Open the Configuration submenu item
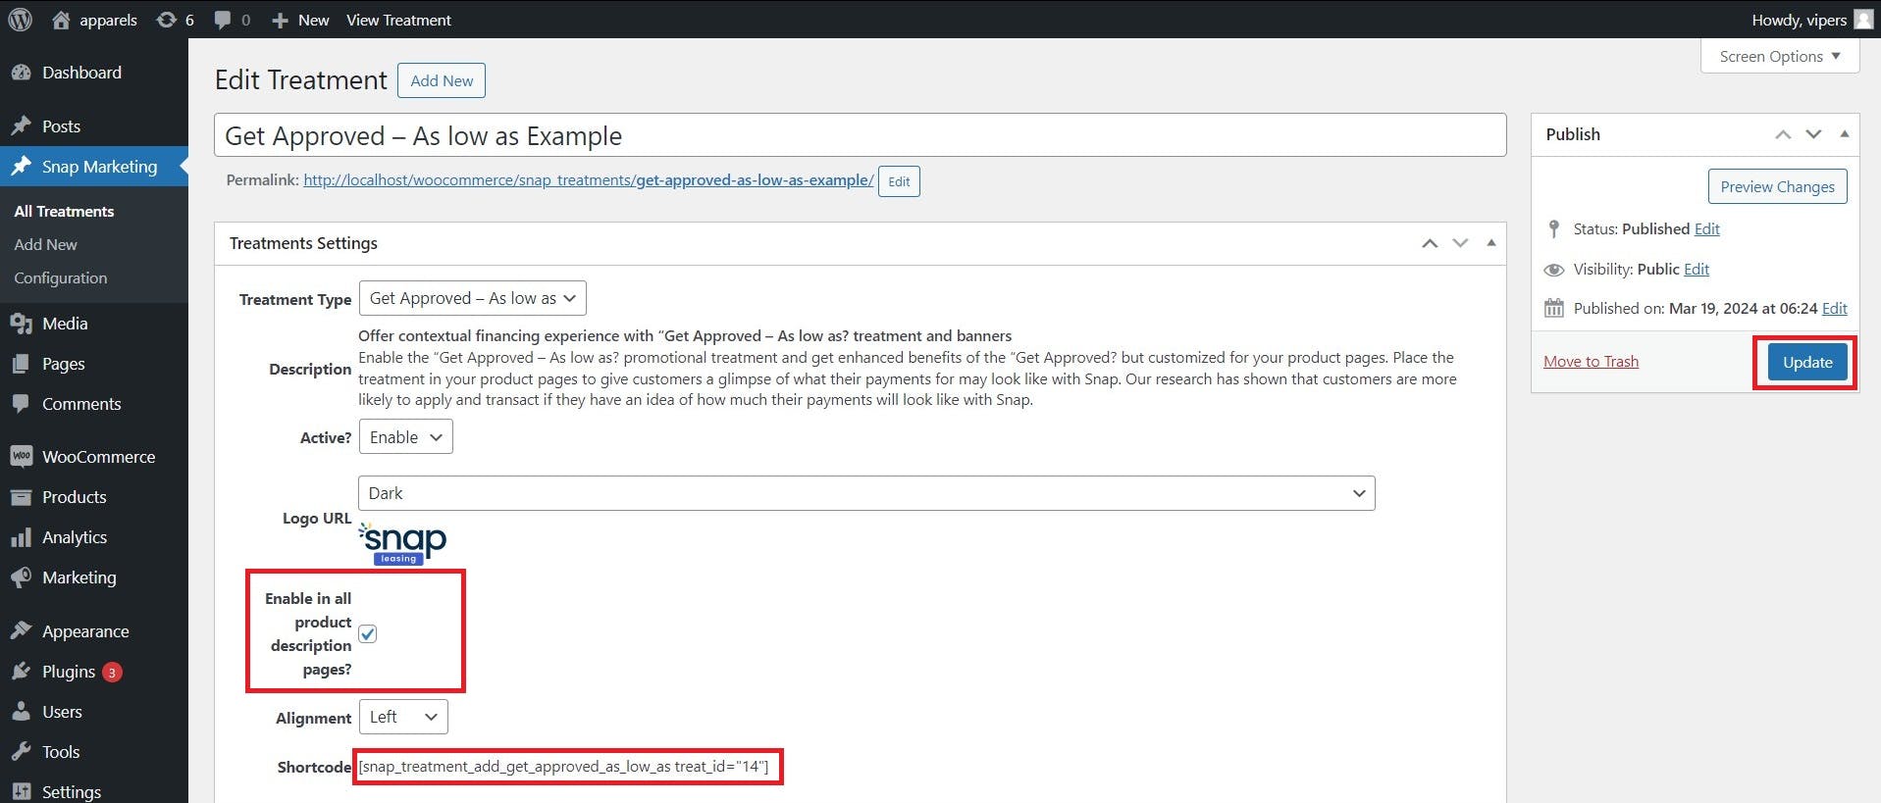Screen dimensions: 1881x803 (x=61, y=277)
